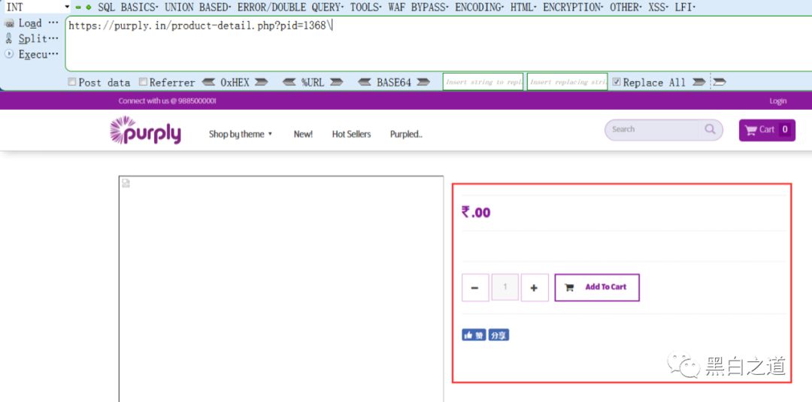Enable the Post data checkbox

(x=72, y=82)
